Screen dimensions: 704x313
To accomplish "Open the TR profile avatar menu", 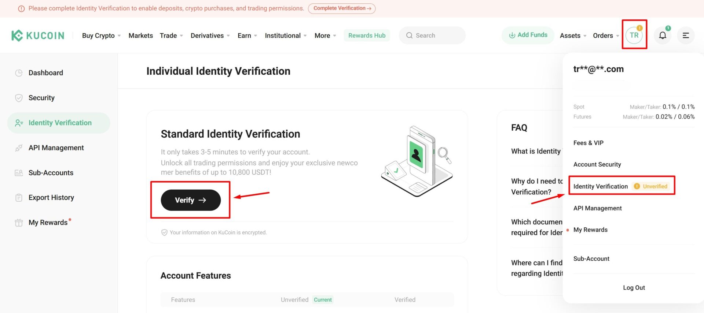I will coord(634,36).
